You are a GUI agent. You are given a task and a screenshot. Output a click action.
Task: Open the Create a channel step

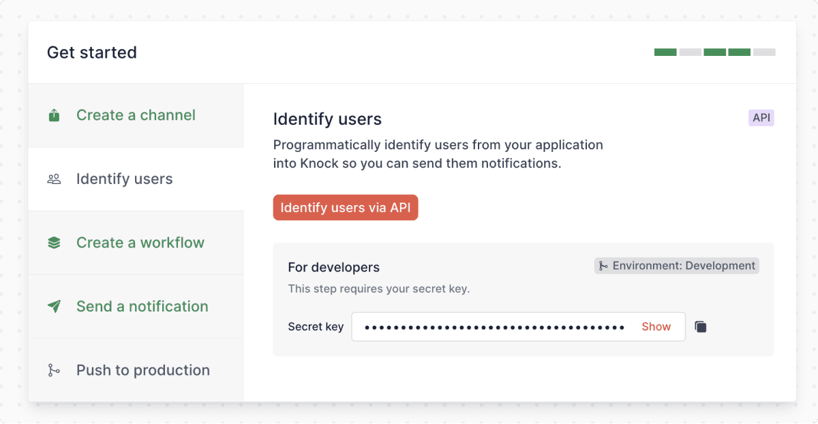[135, 115]
